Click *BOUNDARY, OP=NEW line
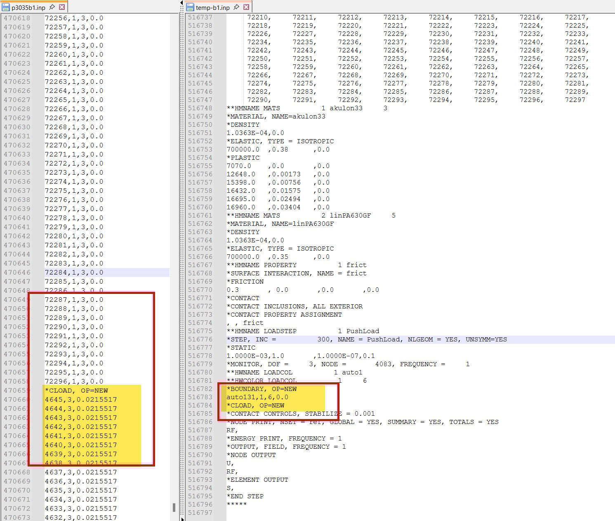 coord(262,389)
